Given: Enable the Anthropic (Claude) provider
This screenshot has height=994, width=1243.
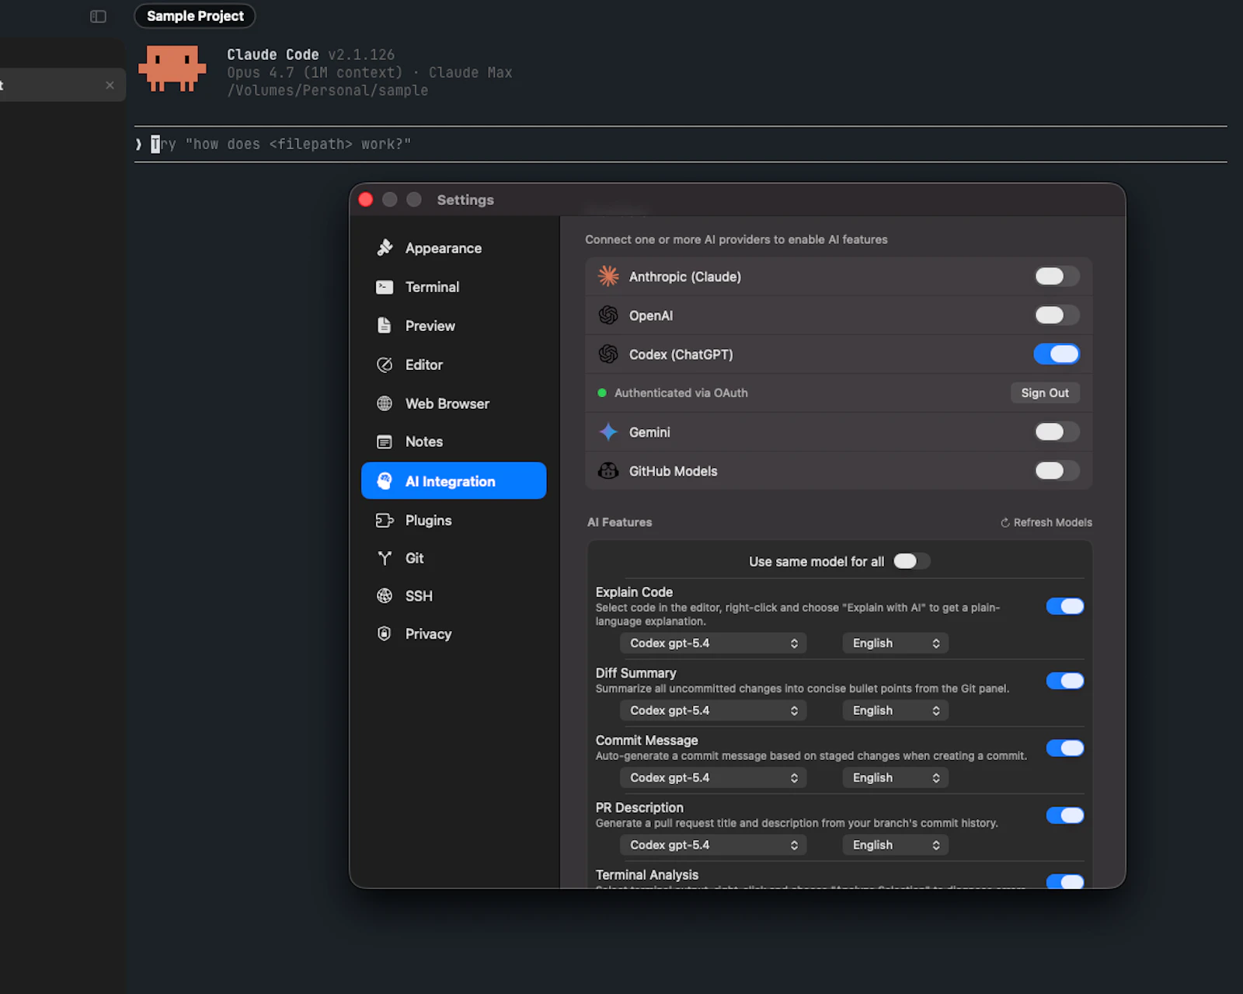Looking at the screenshot, I should coord(1057,276).
